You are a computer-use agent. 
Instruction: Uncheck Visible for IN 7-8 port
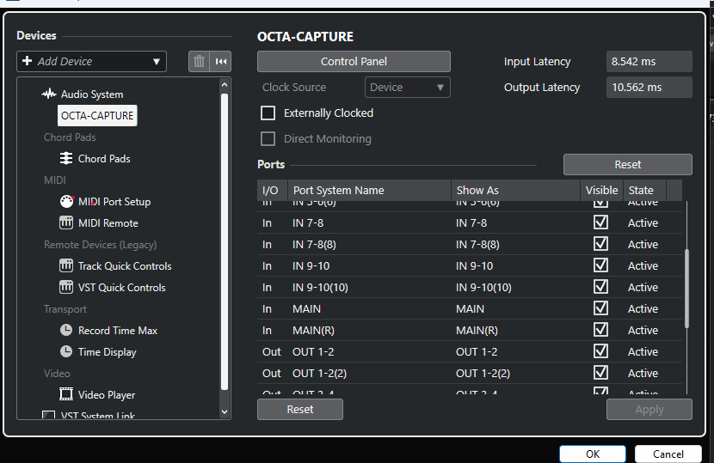point(600,222)
